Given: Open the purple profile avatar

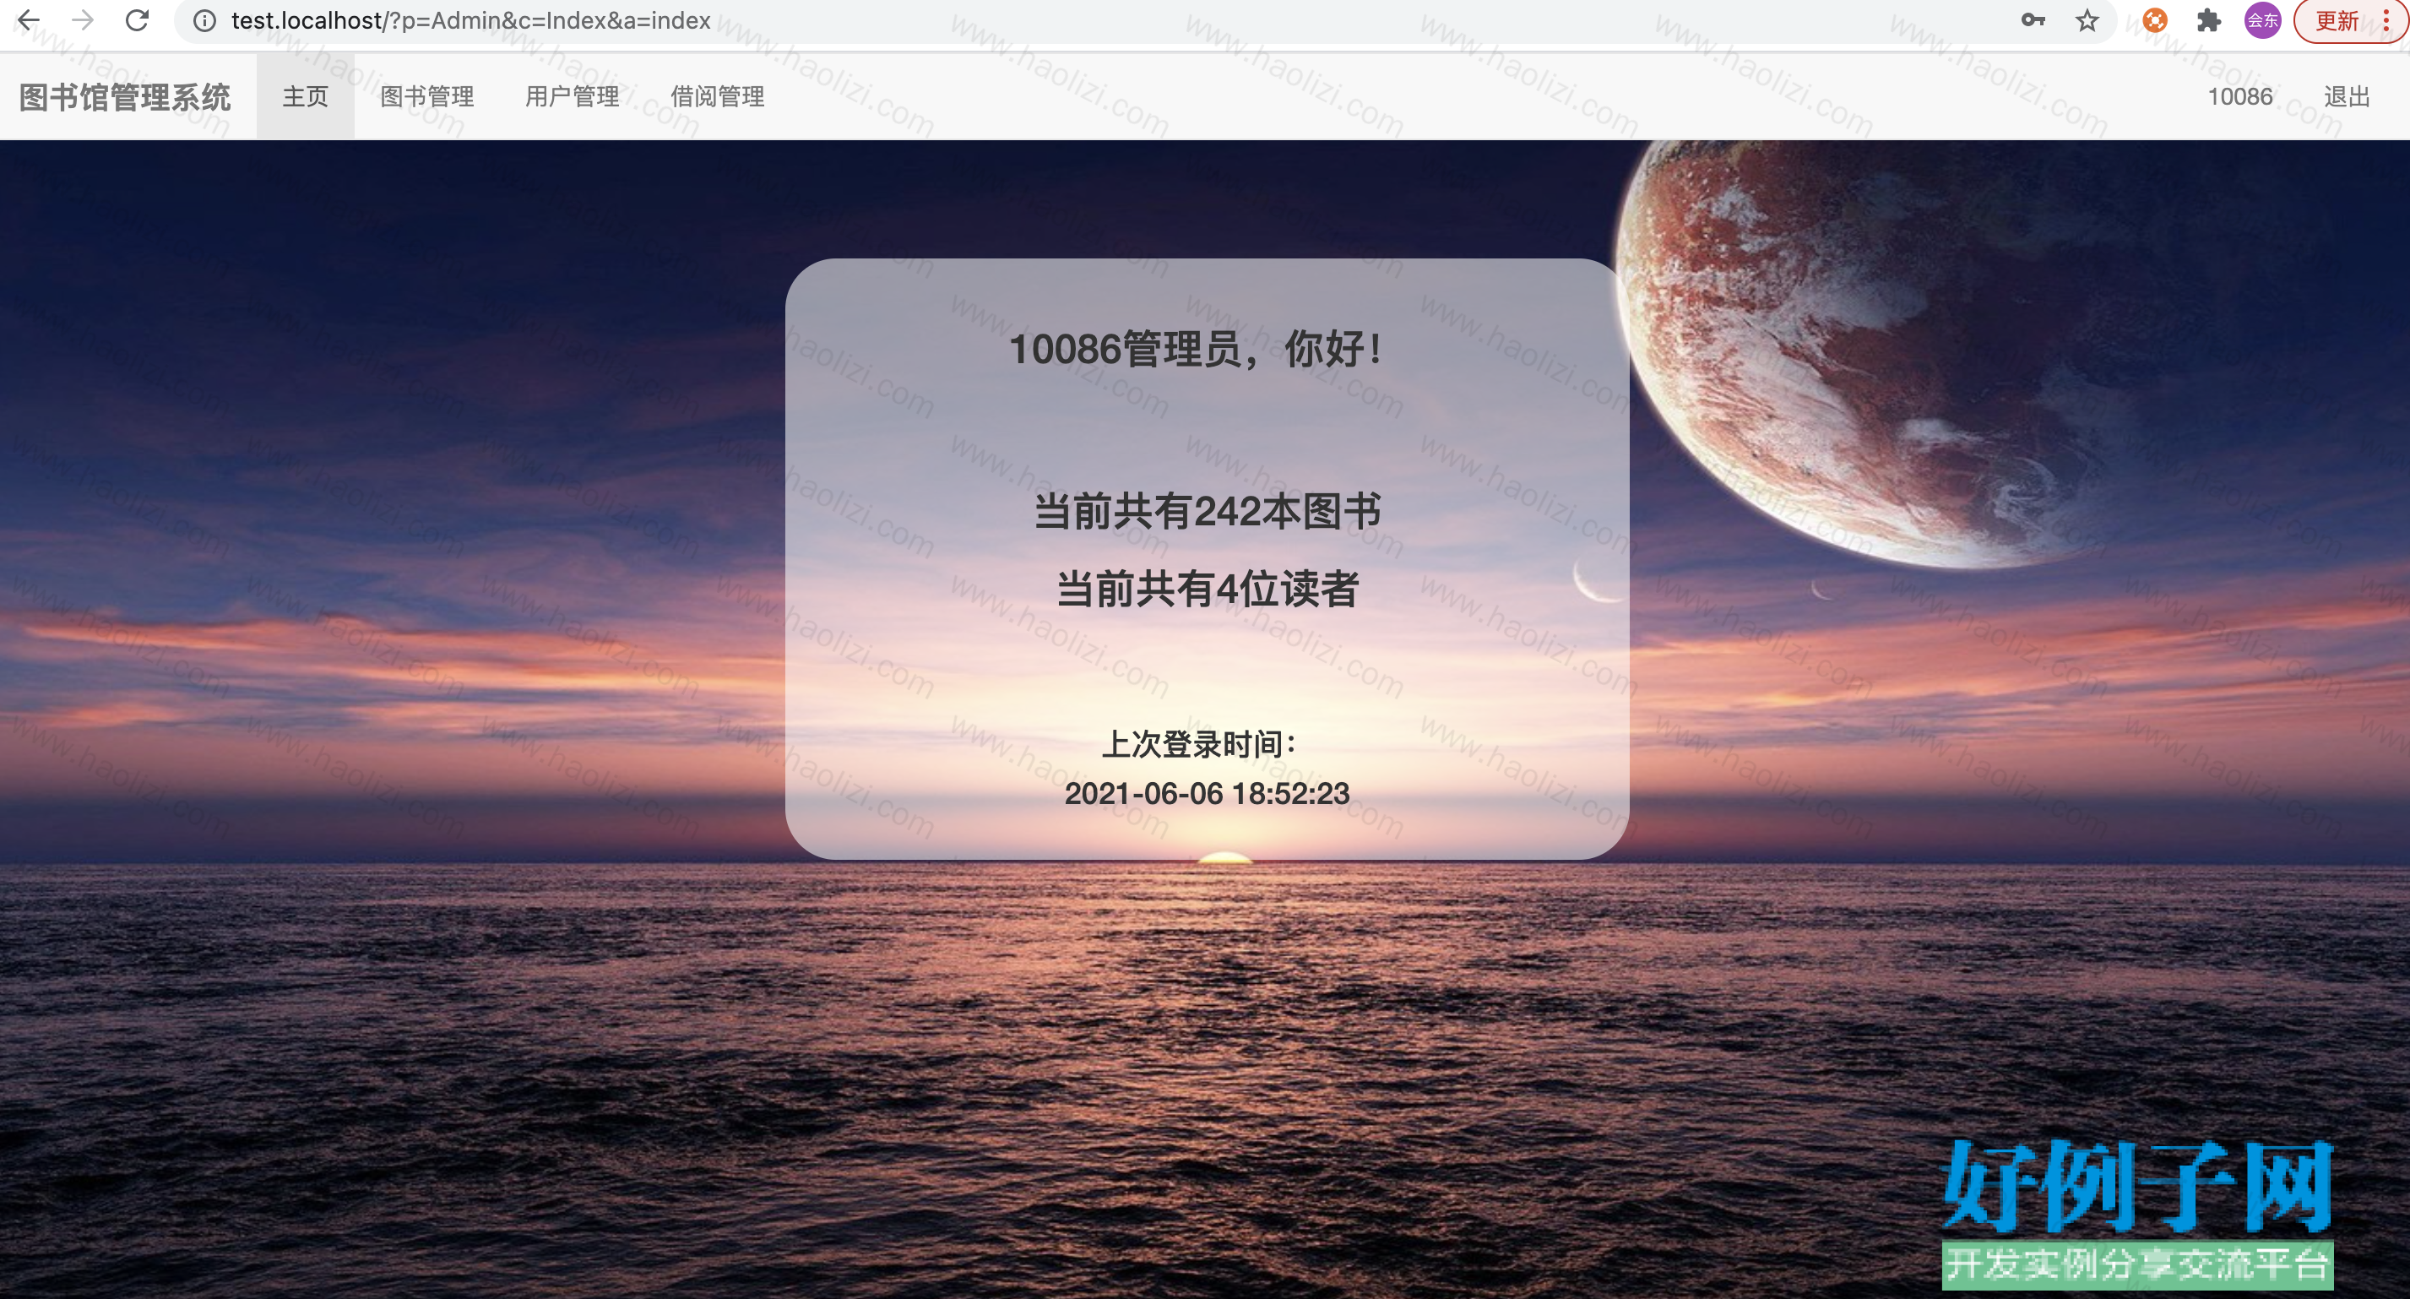Looking at the screenshot, I should 2262,19.
